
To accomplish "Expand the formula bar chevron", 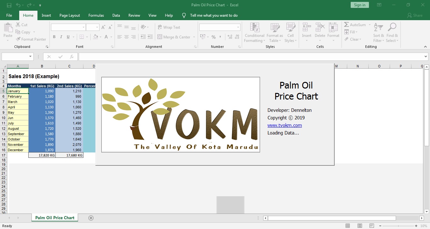I will pos(426,57).
